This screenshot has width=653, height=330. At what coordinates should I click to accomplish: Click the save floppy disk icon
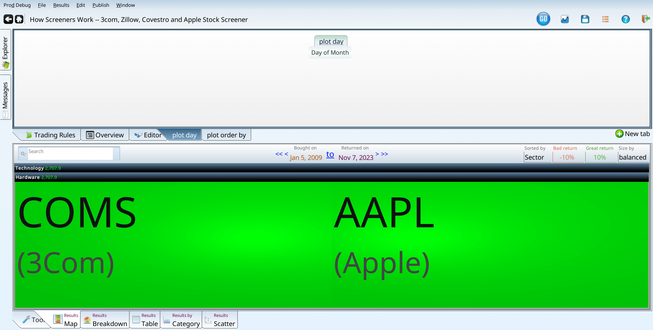tap(585, 19)
